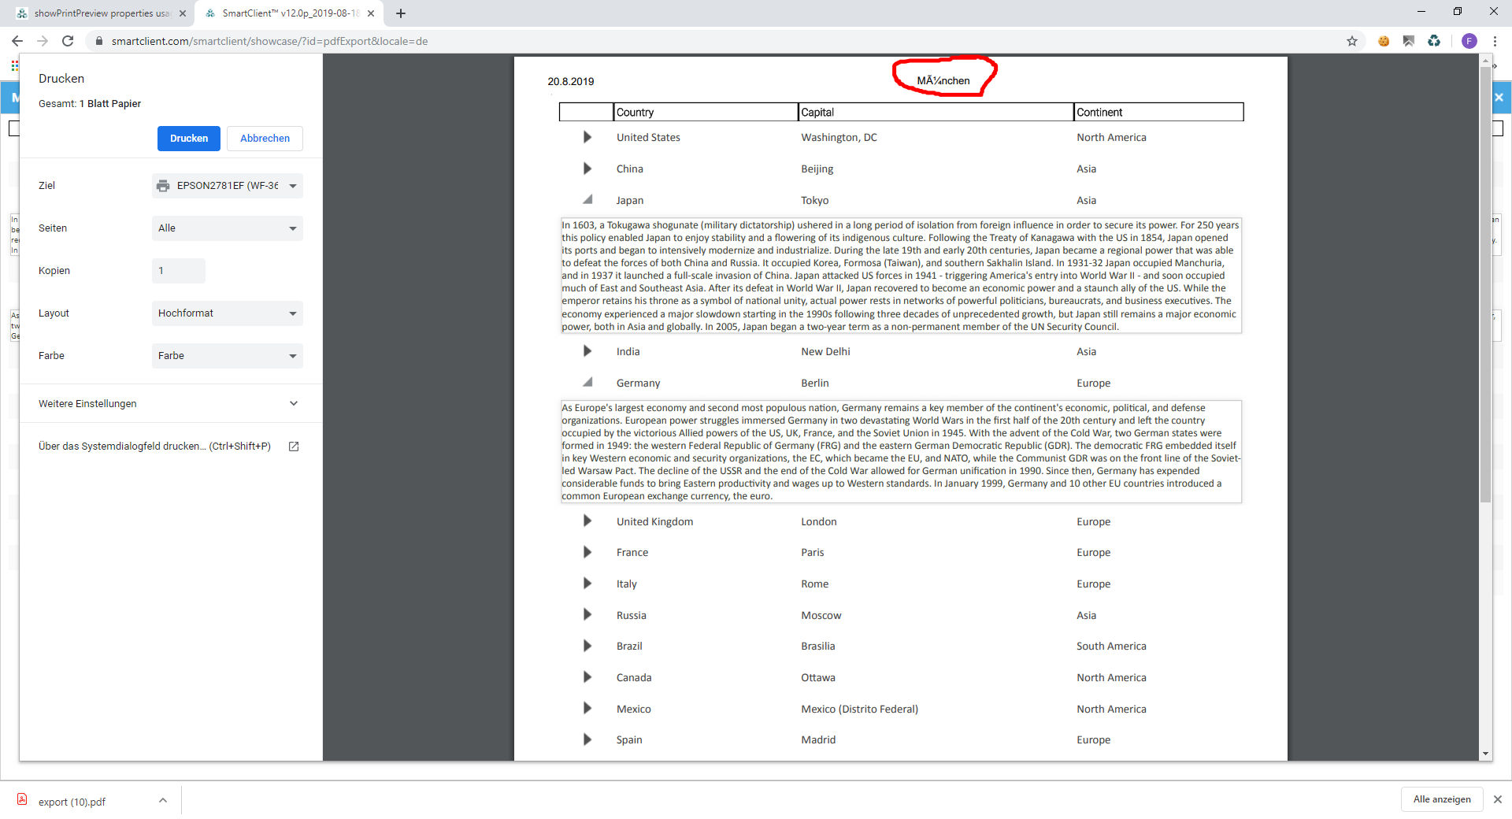Expand the Canada row arrow

pyautogui.click(x=587, y=677)
